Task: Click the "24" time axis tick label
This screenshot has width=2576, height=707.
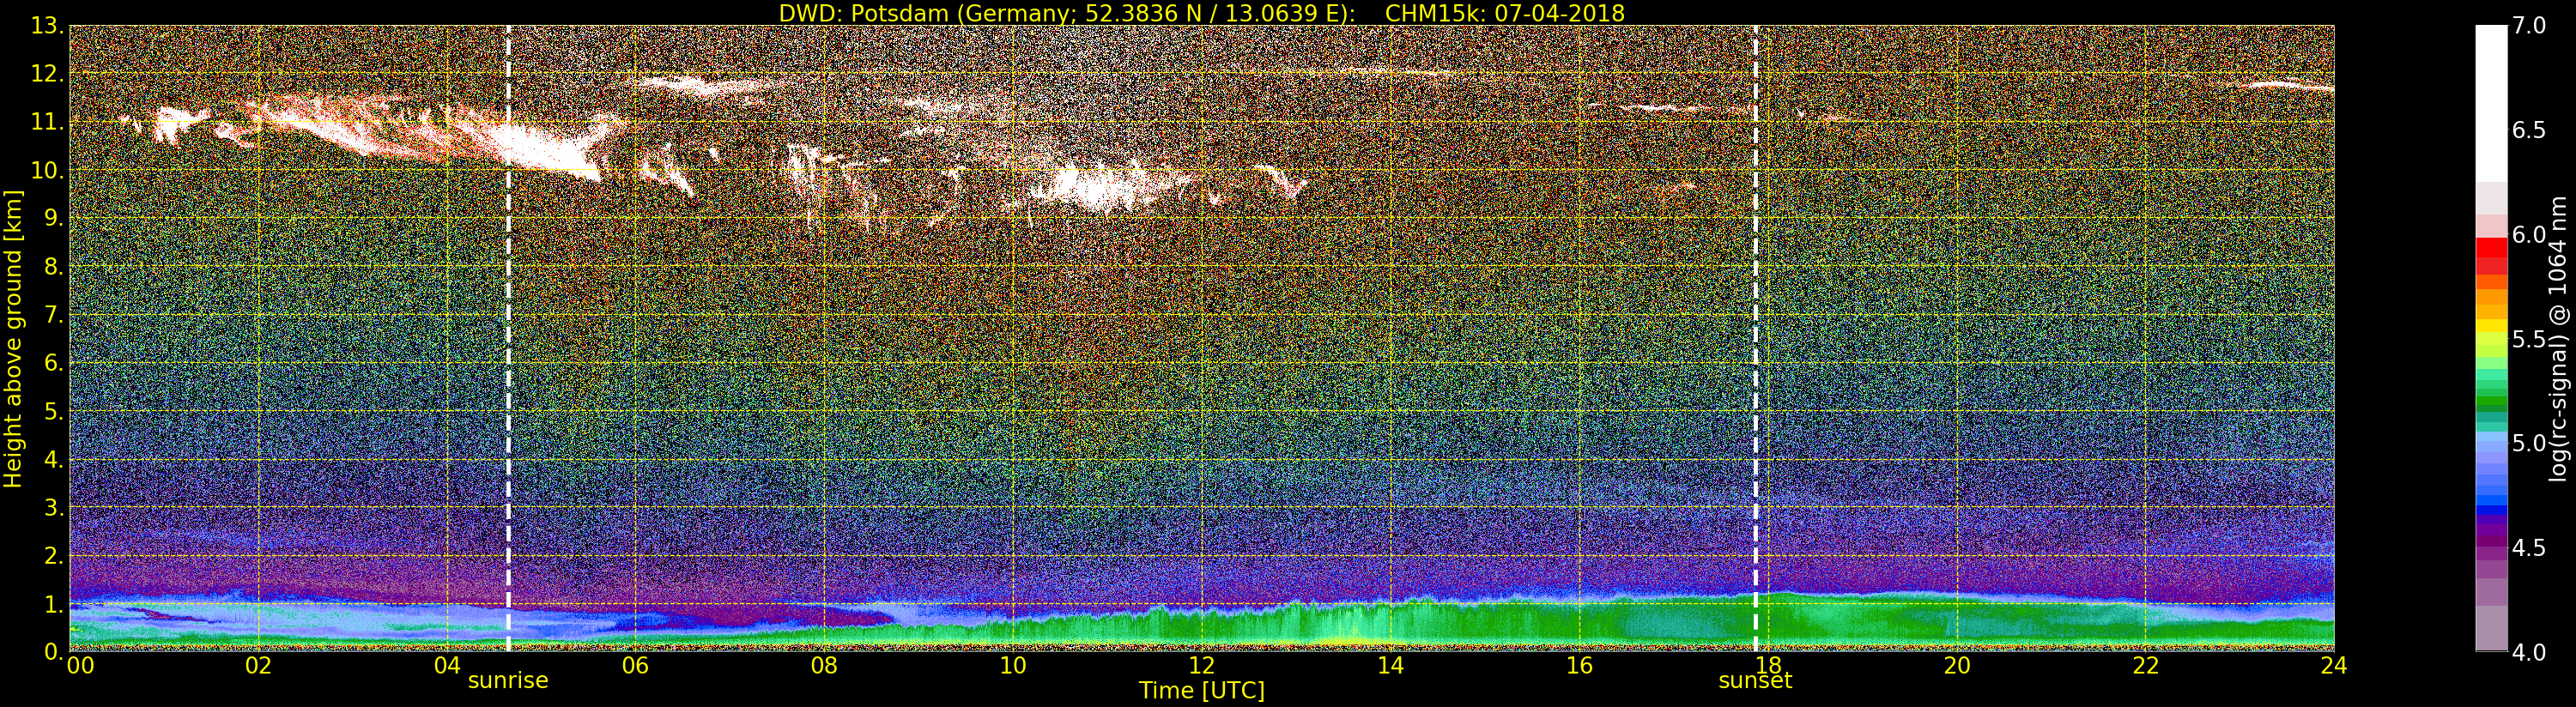Action: 2334,666
